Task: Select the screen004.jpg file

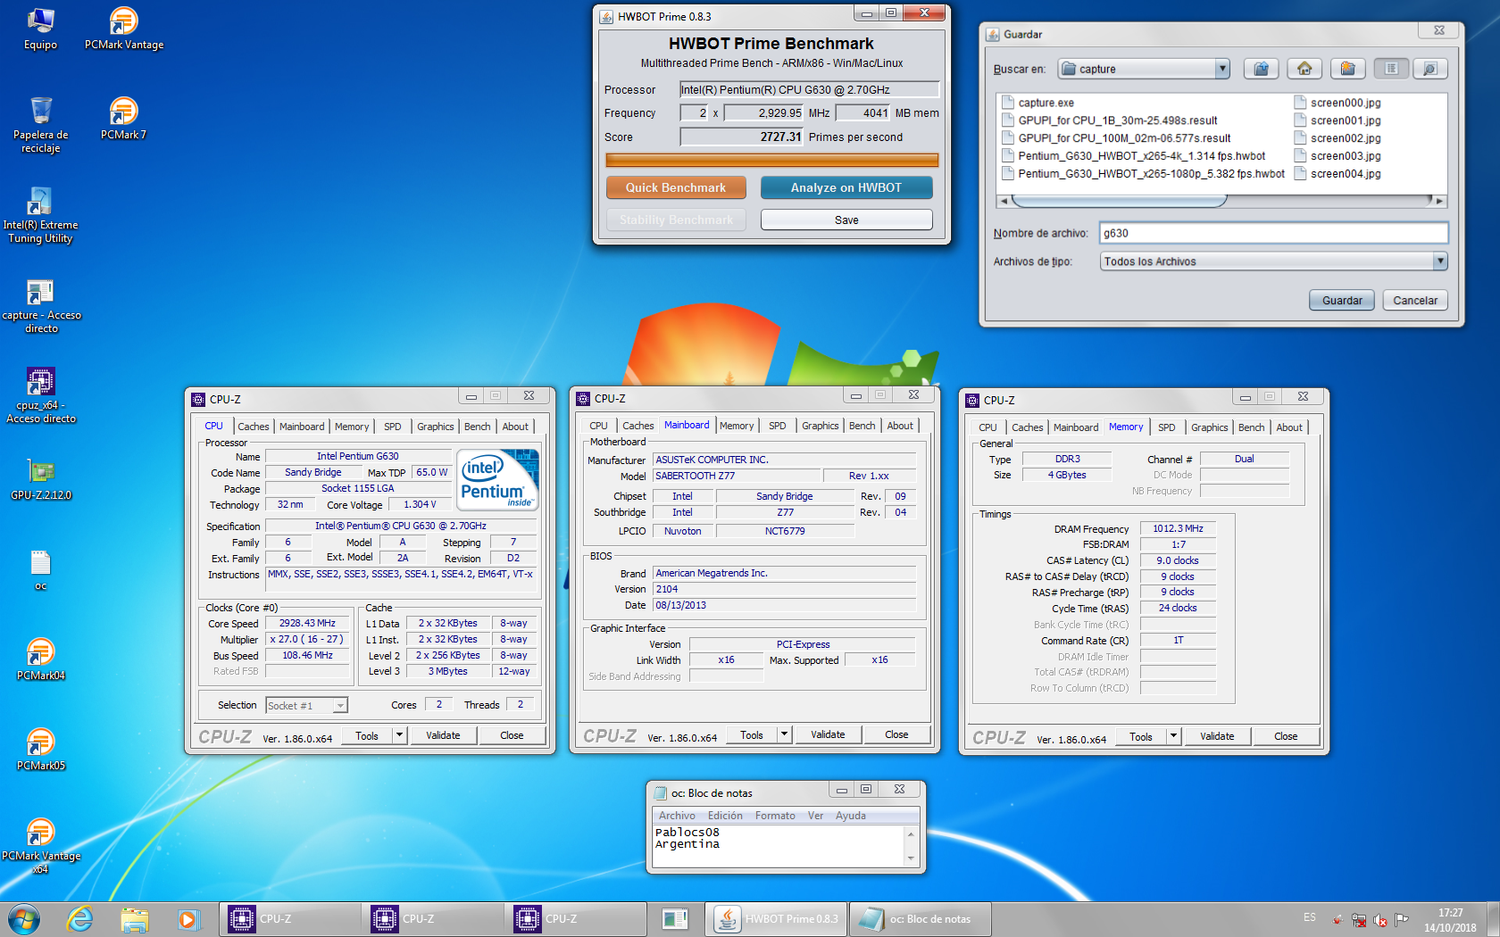Action: [x=1337, y=174]
